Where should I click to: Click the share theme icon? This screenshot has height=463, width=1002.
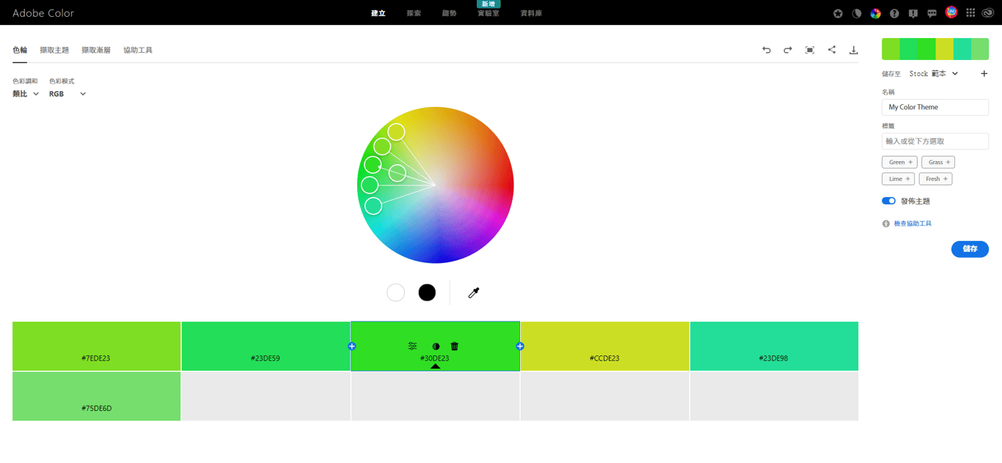coord(832,50)
